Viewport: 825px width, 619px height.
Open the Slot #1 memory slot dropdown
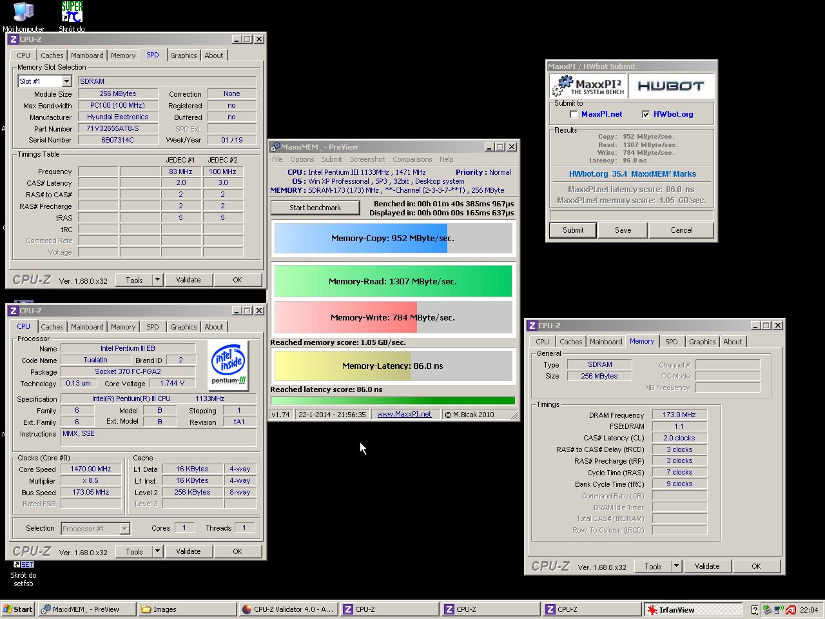tap(66, 81)
